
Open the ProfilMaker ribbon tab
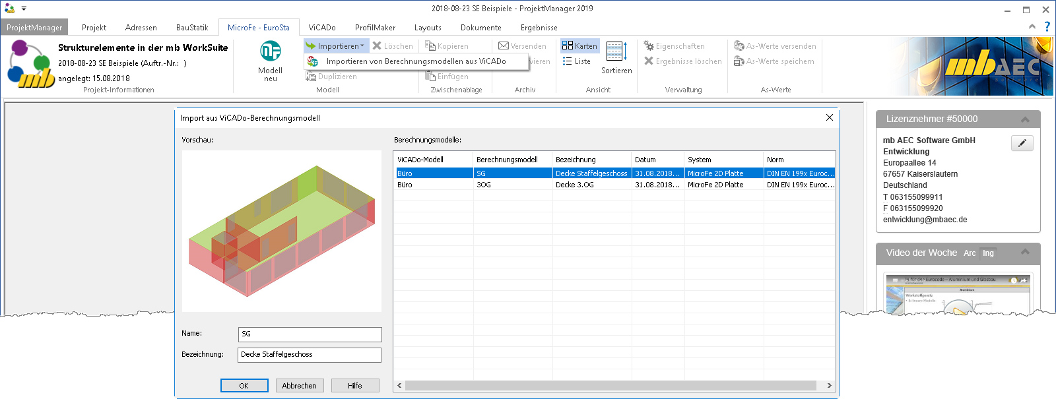tap(375, 28)
